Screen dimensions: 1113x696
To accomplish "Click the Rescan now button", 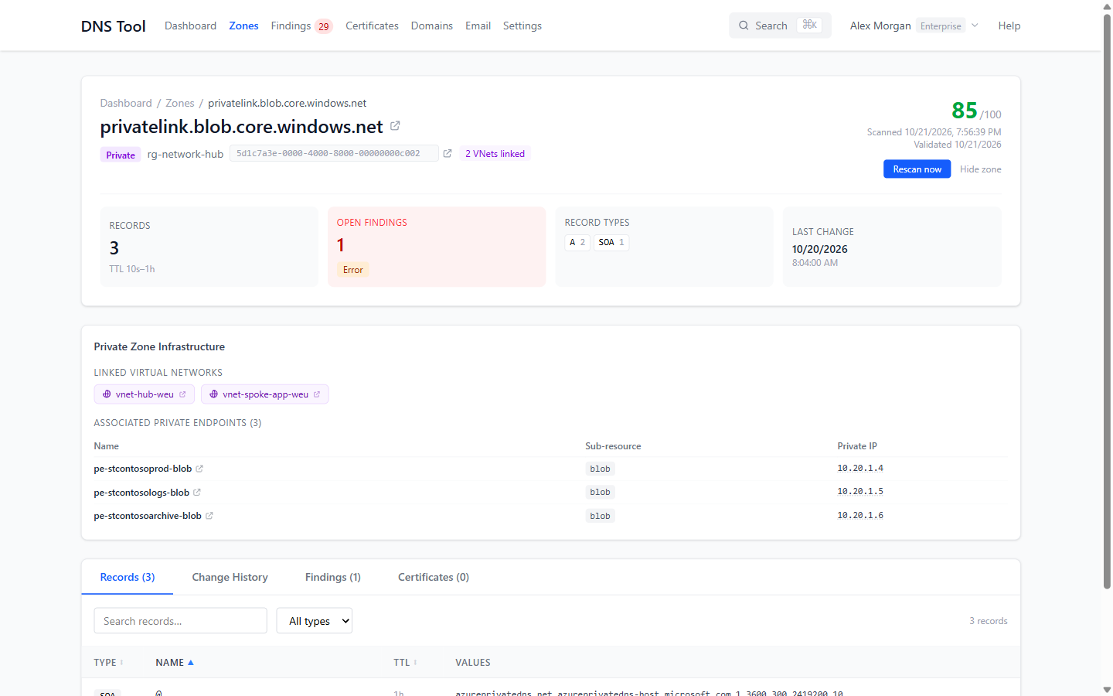I will (917, 169).
